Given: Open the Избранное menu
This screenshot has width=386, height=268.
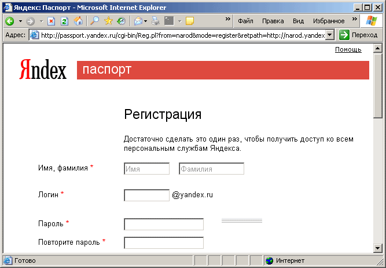Looking at the screenshot, I should (329, 21).
